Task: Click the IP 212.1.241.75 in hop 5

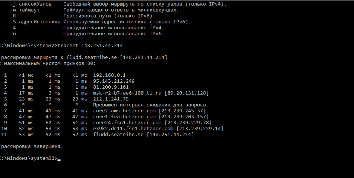Action: [111, 99]
